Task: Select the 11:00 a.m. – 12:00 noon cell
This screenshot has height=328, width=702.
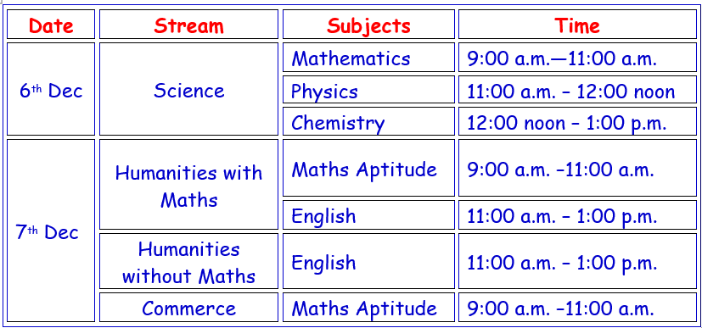Action: pyautogui.click(x=577, y=89)
